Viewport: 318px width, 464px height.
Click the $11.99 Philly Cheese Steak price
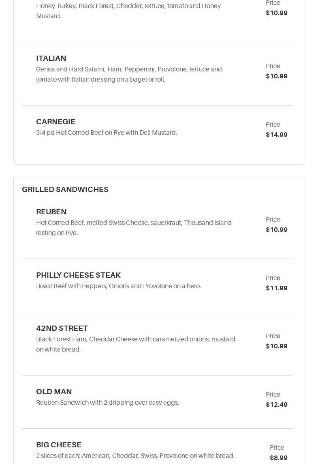click(x=277, y=288)
